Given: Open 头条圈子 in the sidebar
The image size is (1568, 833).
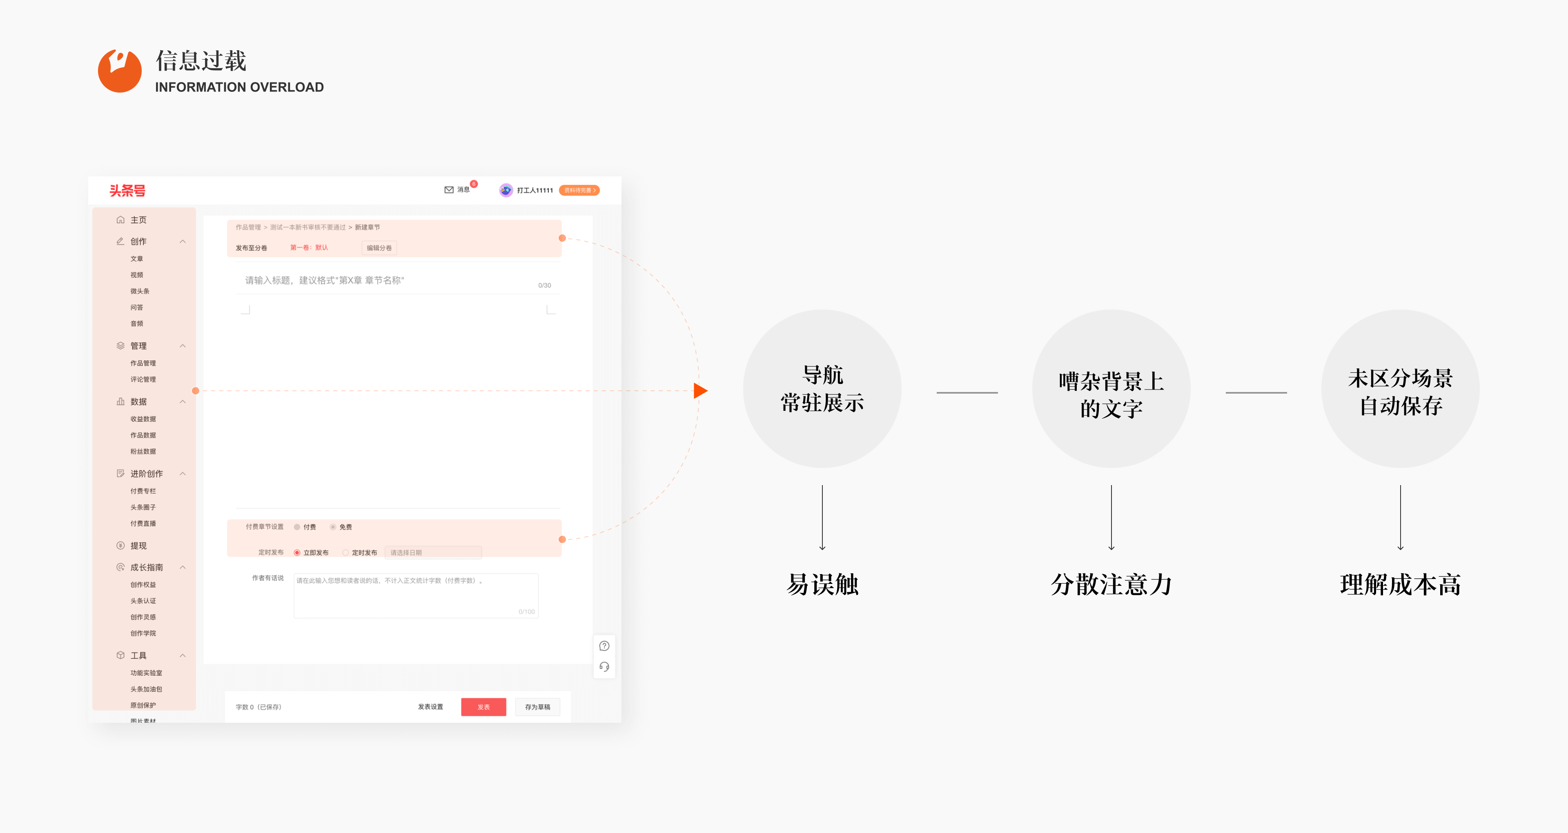Looking at the screenshot, I should 143,507.
